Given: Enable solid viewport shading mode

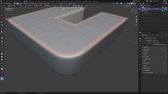Looking at the screenshot, I should (x=132, y=3).
